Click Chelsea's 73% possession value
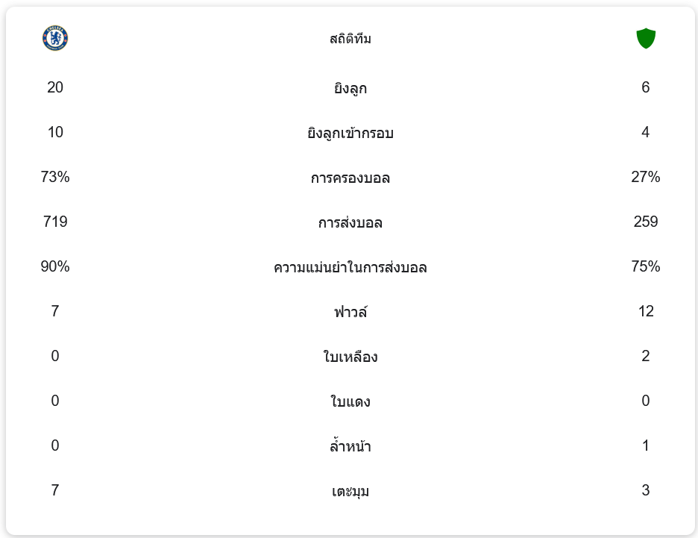The image size is (698, 538). [x=55, y=177]
